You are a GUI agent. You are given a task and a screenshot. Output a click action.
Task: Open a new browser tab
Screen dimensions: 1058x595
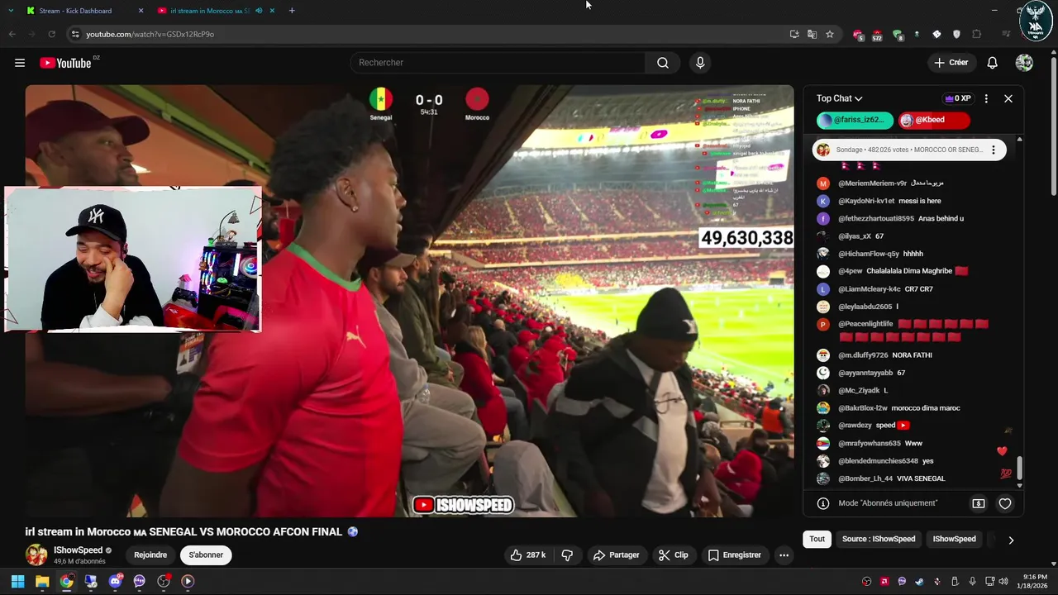point(292,11)
